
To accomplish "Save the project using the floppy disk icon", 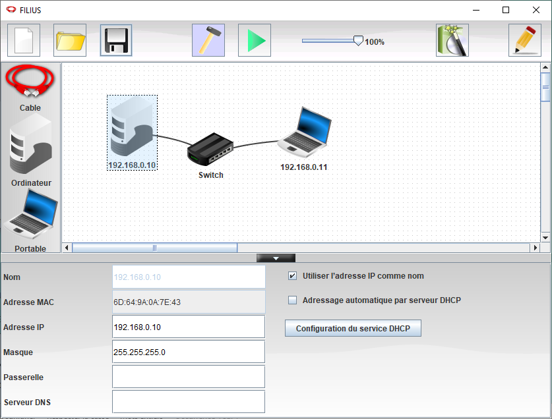I will (x=116, y=40).
